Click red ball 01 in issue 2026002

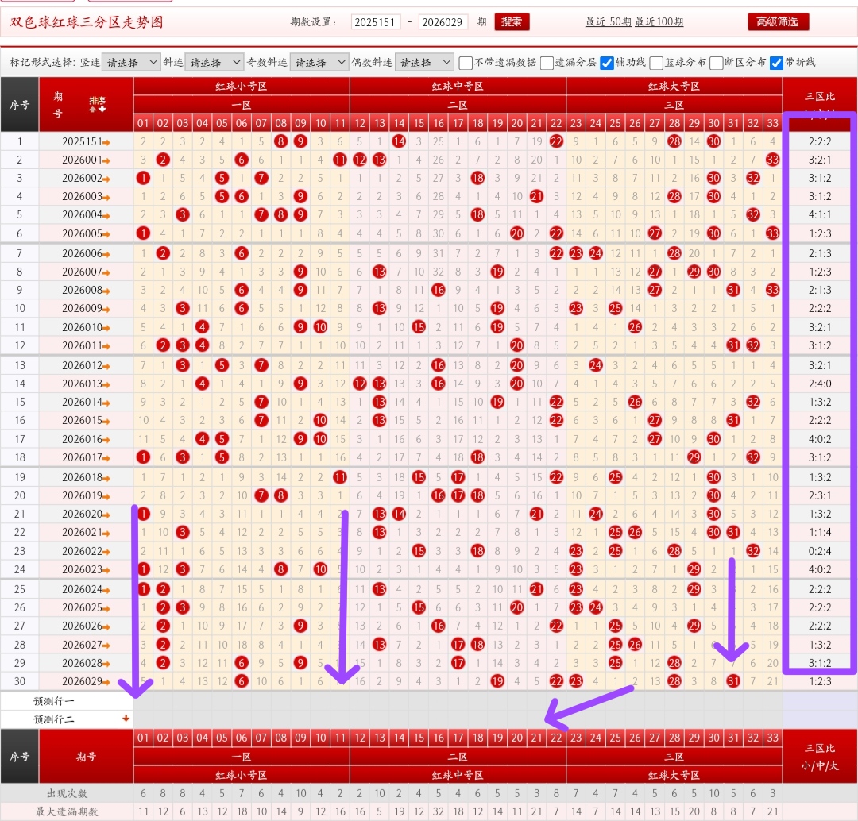click(x=143, y=178)
